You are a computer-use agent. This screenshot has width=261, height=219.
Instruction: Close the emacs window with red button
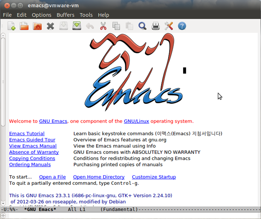pyautogui.click(x=7, y=6)
